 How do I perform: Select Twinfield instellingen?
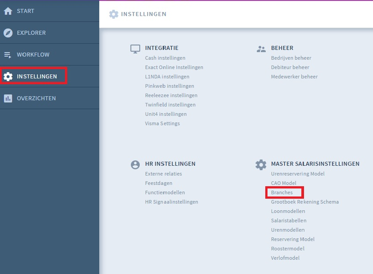[x=170, y=105]
